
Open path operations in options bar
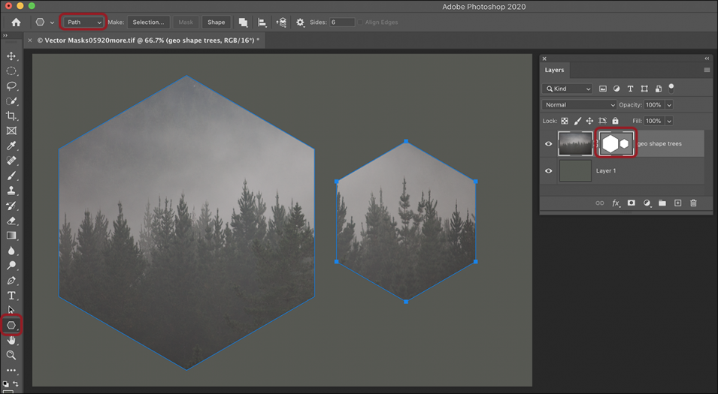tap(243, 22)
